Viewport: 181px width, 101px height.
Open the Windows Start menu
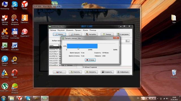click(x=3, y=98)
